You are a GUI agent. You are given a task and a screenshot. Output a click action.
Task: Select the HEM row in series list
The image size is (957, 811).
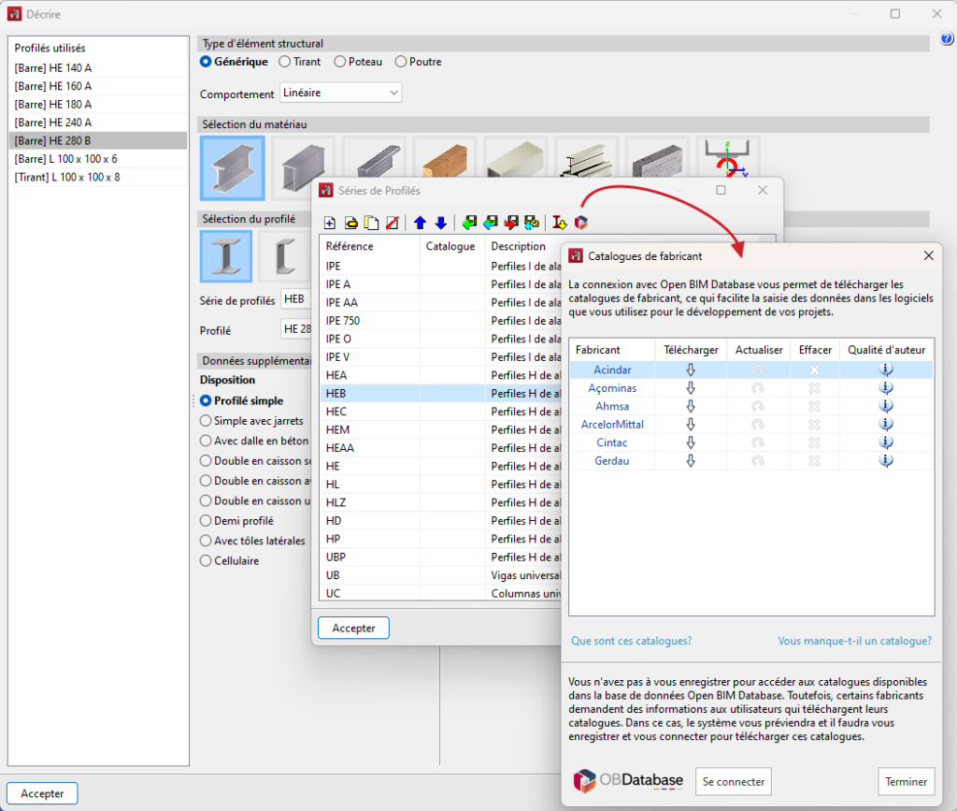pyautogui.click(x=338, y=429)
